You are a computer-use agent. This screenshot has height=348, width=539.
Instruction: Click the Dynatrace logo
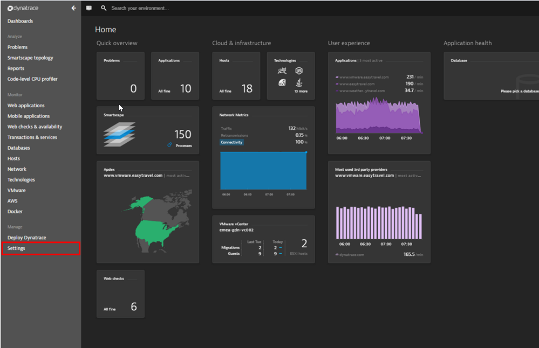(23, 8)
